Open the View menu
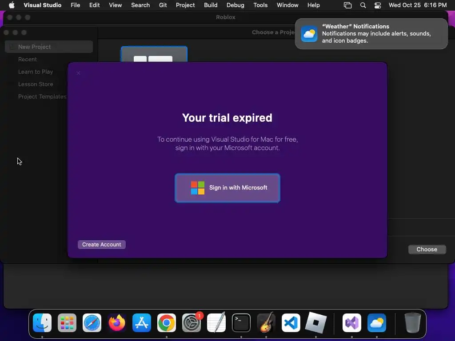Image resolution: width=455 pixels, height=341 pixels. pyautogui.click(x=115, y=5)
